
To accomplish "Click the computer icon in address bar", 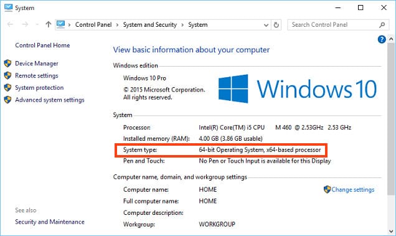I will click(60, 24).
